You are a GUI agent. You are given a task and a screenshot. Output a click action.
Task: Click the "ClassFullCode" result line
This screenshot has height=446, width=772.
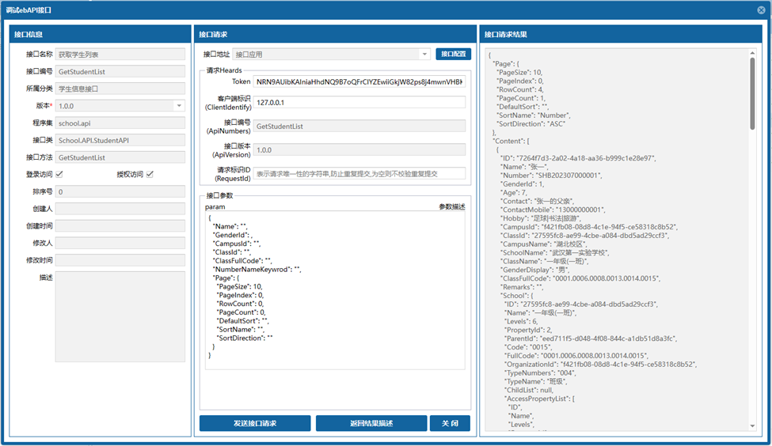point(580,278)
